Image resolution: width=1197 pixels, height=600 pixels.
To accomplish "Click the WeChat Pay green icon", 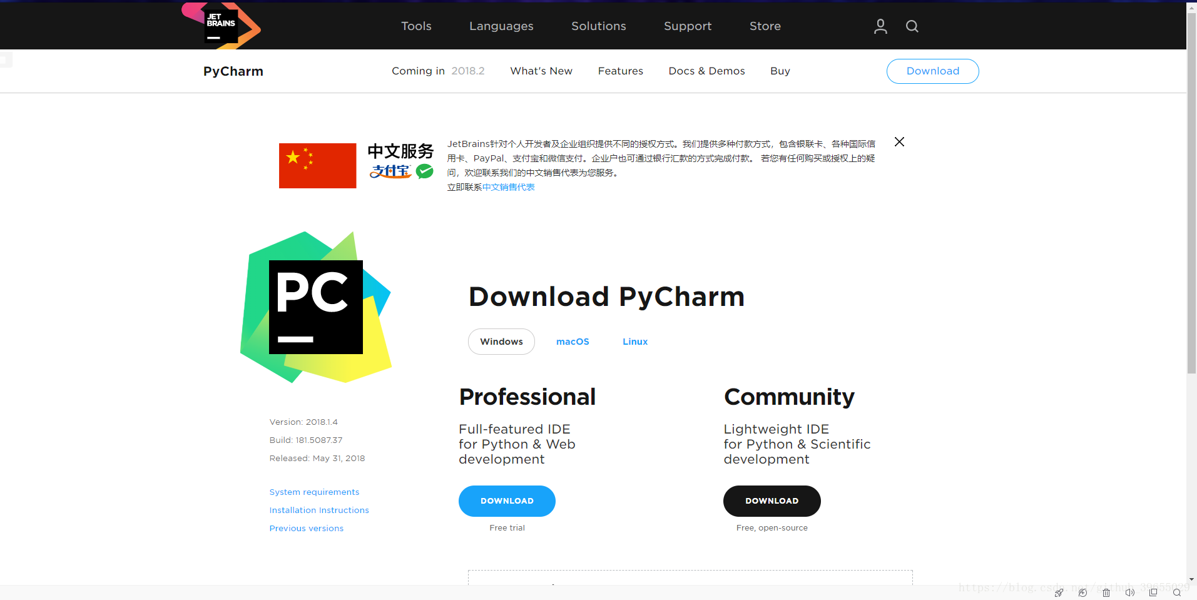I will coord(425,171).
